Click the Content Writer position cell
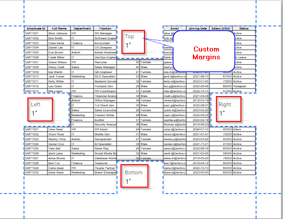This screenshot has height=219, width=283. pyautogui.click(x=105, y=115)
